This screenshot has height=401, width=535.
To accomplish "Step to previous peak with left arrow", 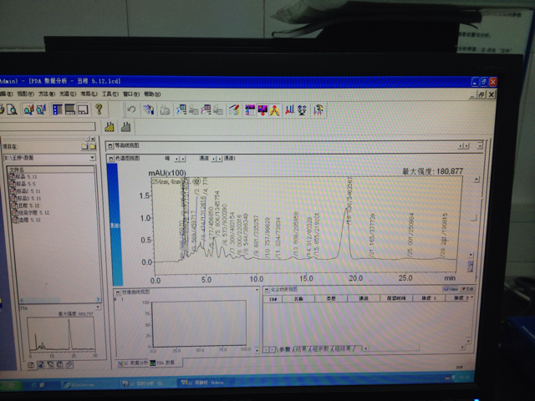I will click(176, 159).
